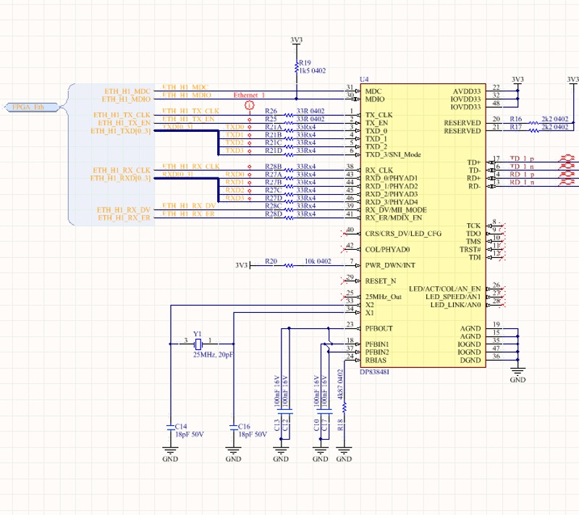Screen dimensions: 579x515
Task: Select the 18pF 50V value of C16
Action: point(252,435)
